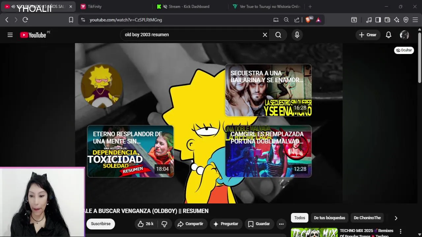Save video with Guardar button
The height and width of the screenshot is (237, 422).
pyautogui.click(x=259, y=224)
